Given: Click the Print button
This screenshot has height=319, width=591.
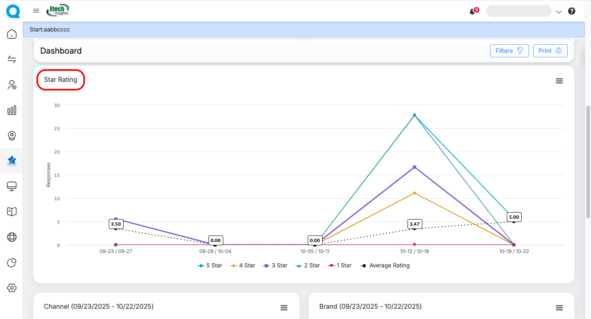Looking at the screenshot, I should pyautogui.click(x=550, y=51).
